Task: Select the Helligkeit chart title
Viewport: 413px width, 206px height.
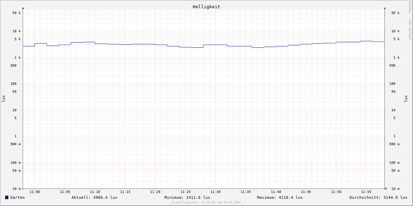Action: [x=206, y=7]
